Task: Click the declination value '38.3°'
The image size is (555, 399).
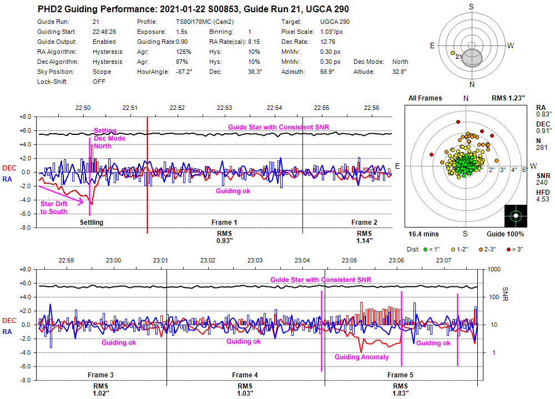Action: [x=255, y=72]
